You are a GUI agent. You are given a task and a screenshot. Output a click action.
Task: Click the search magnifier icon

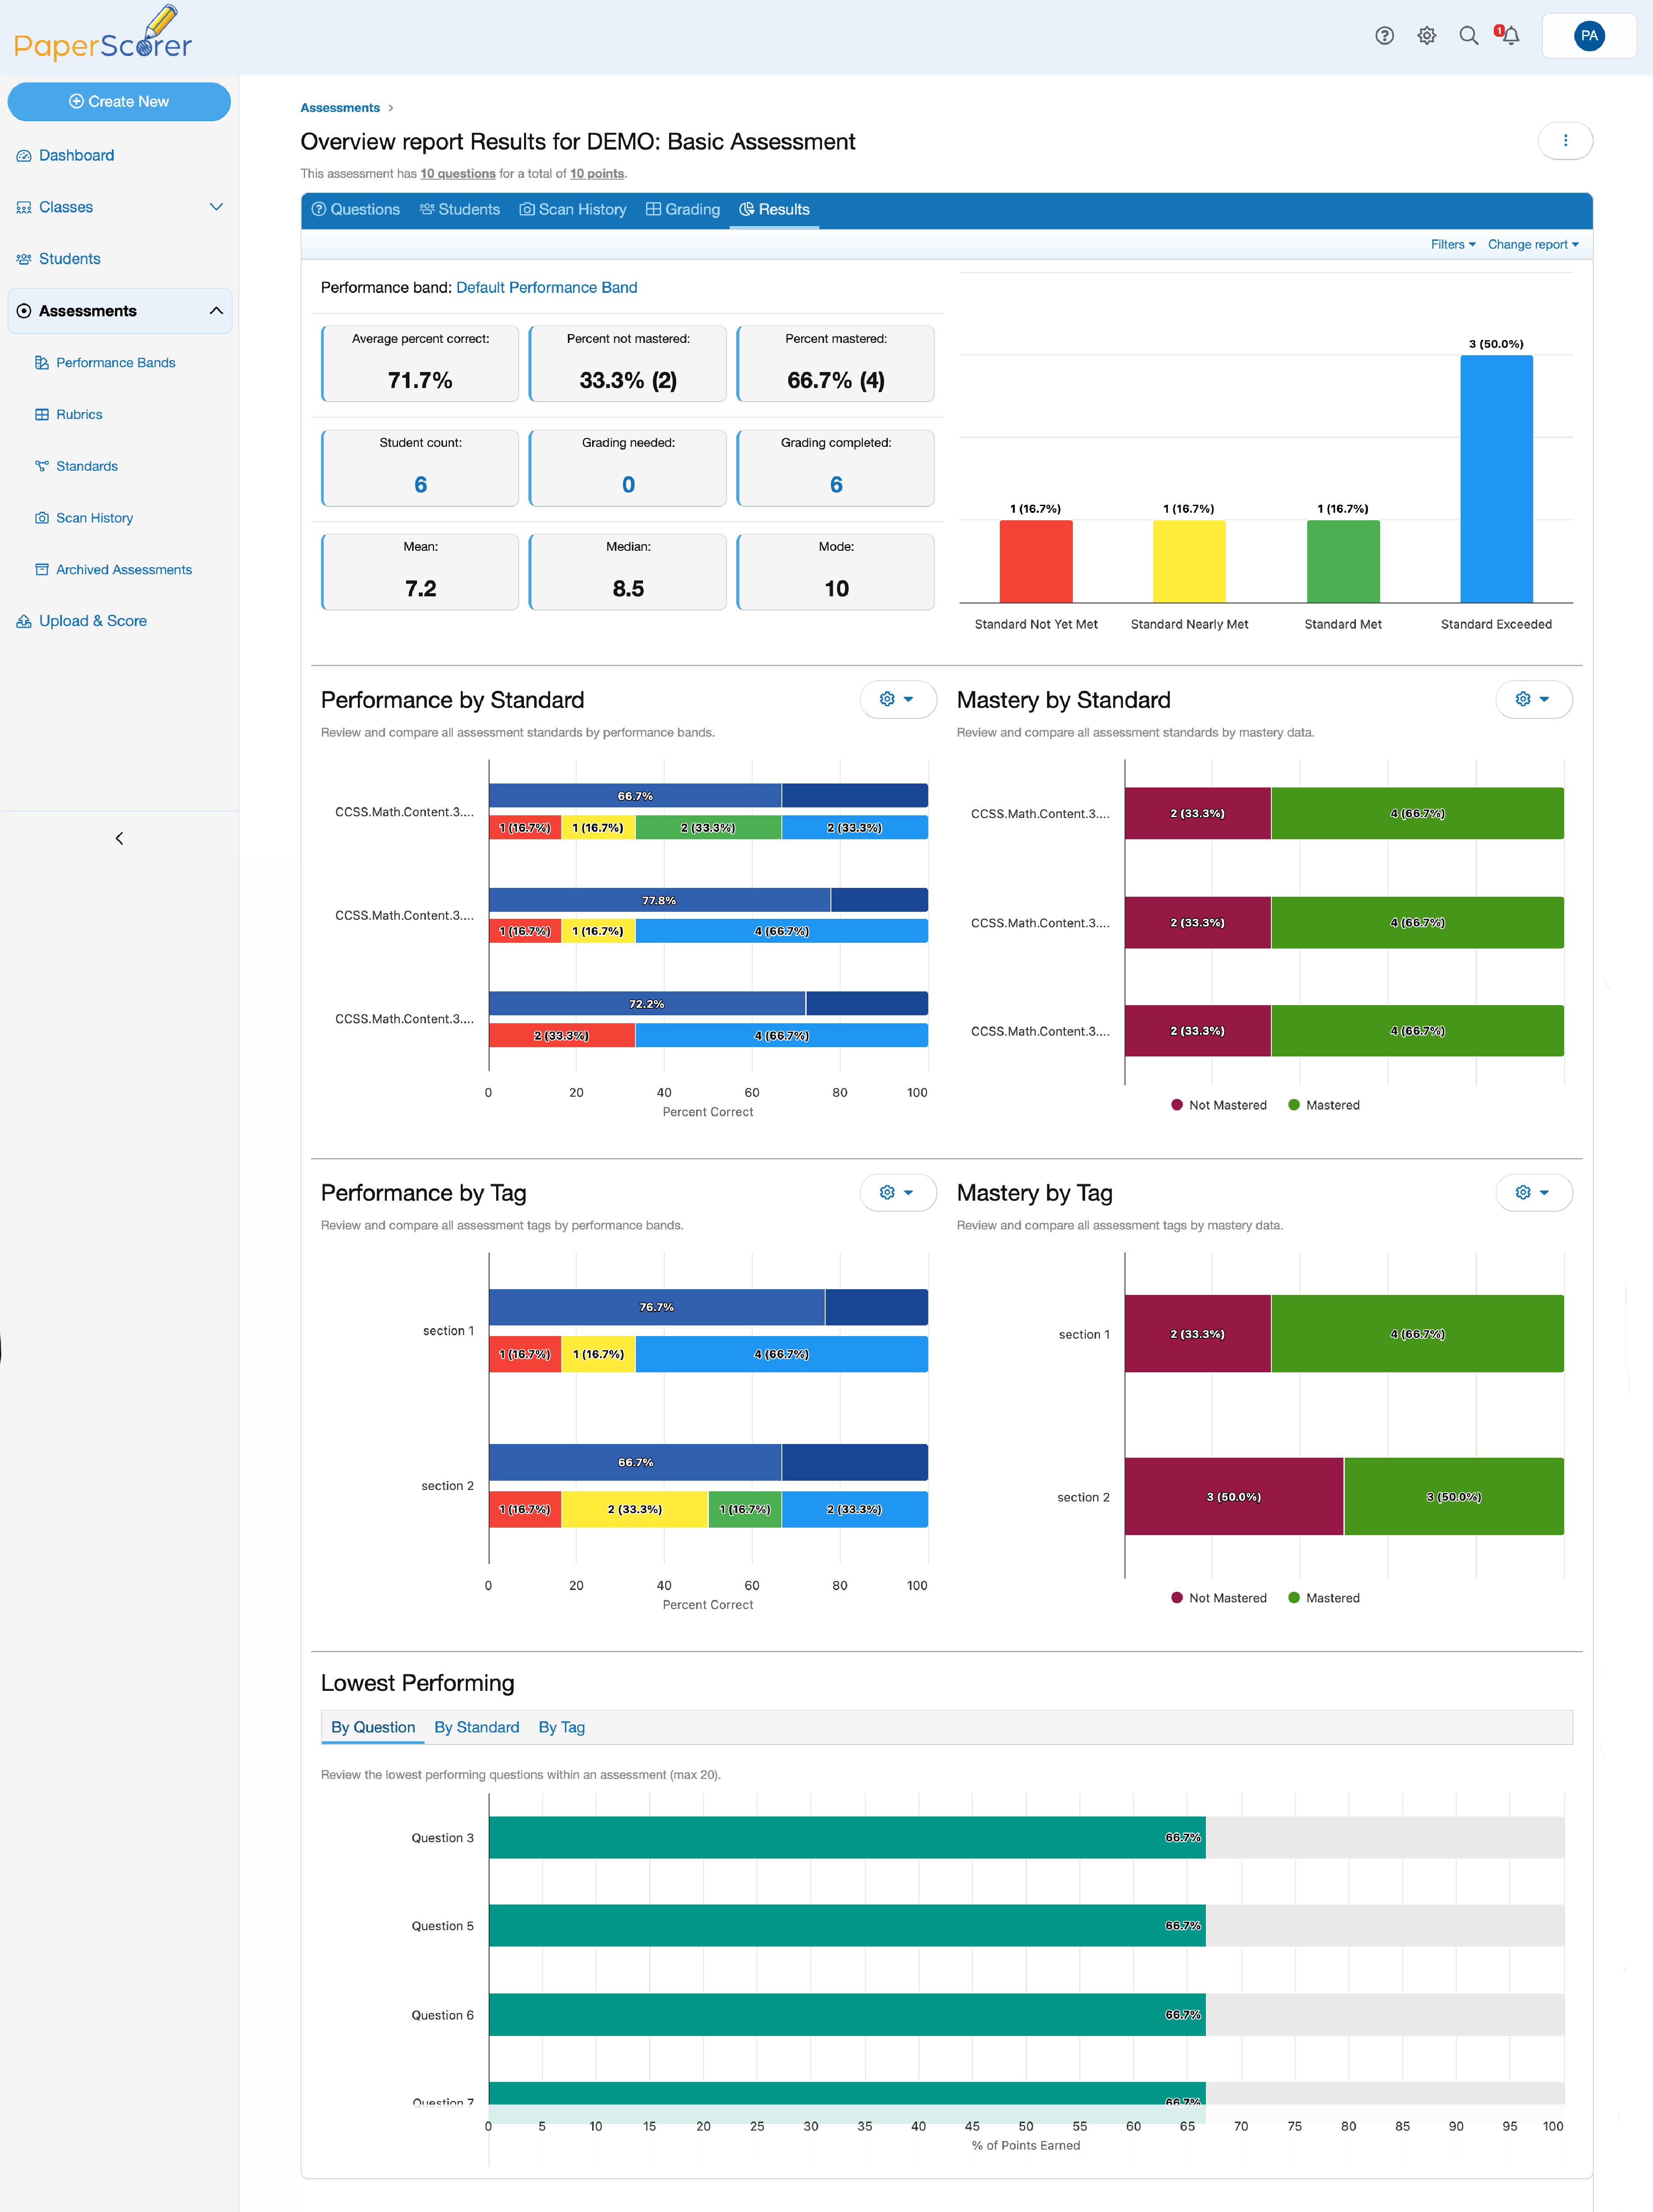point(1468,36)
